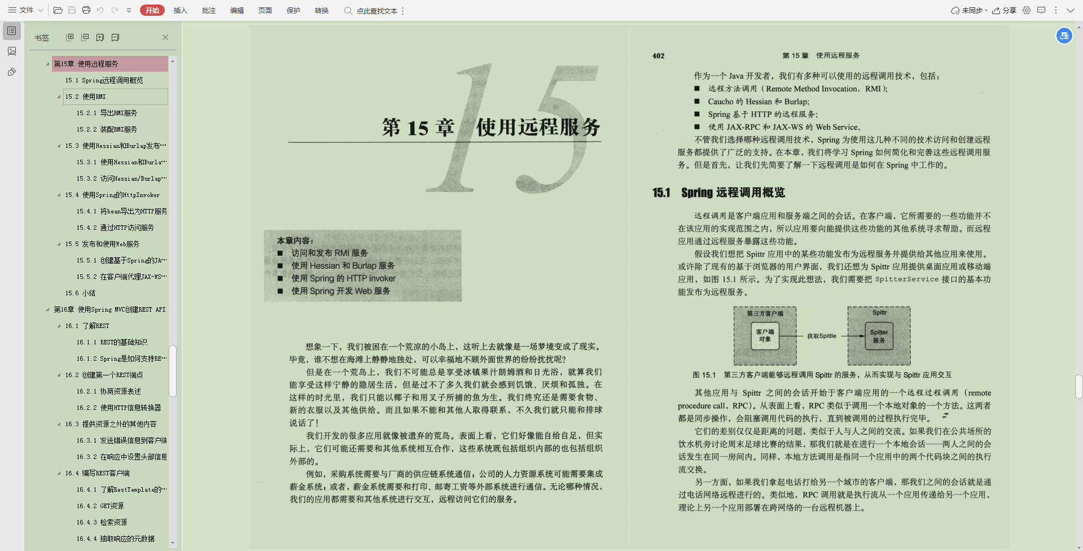Click the red 开始 button

click(152, 10)
